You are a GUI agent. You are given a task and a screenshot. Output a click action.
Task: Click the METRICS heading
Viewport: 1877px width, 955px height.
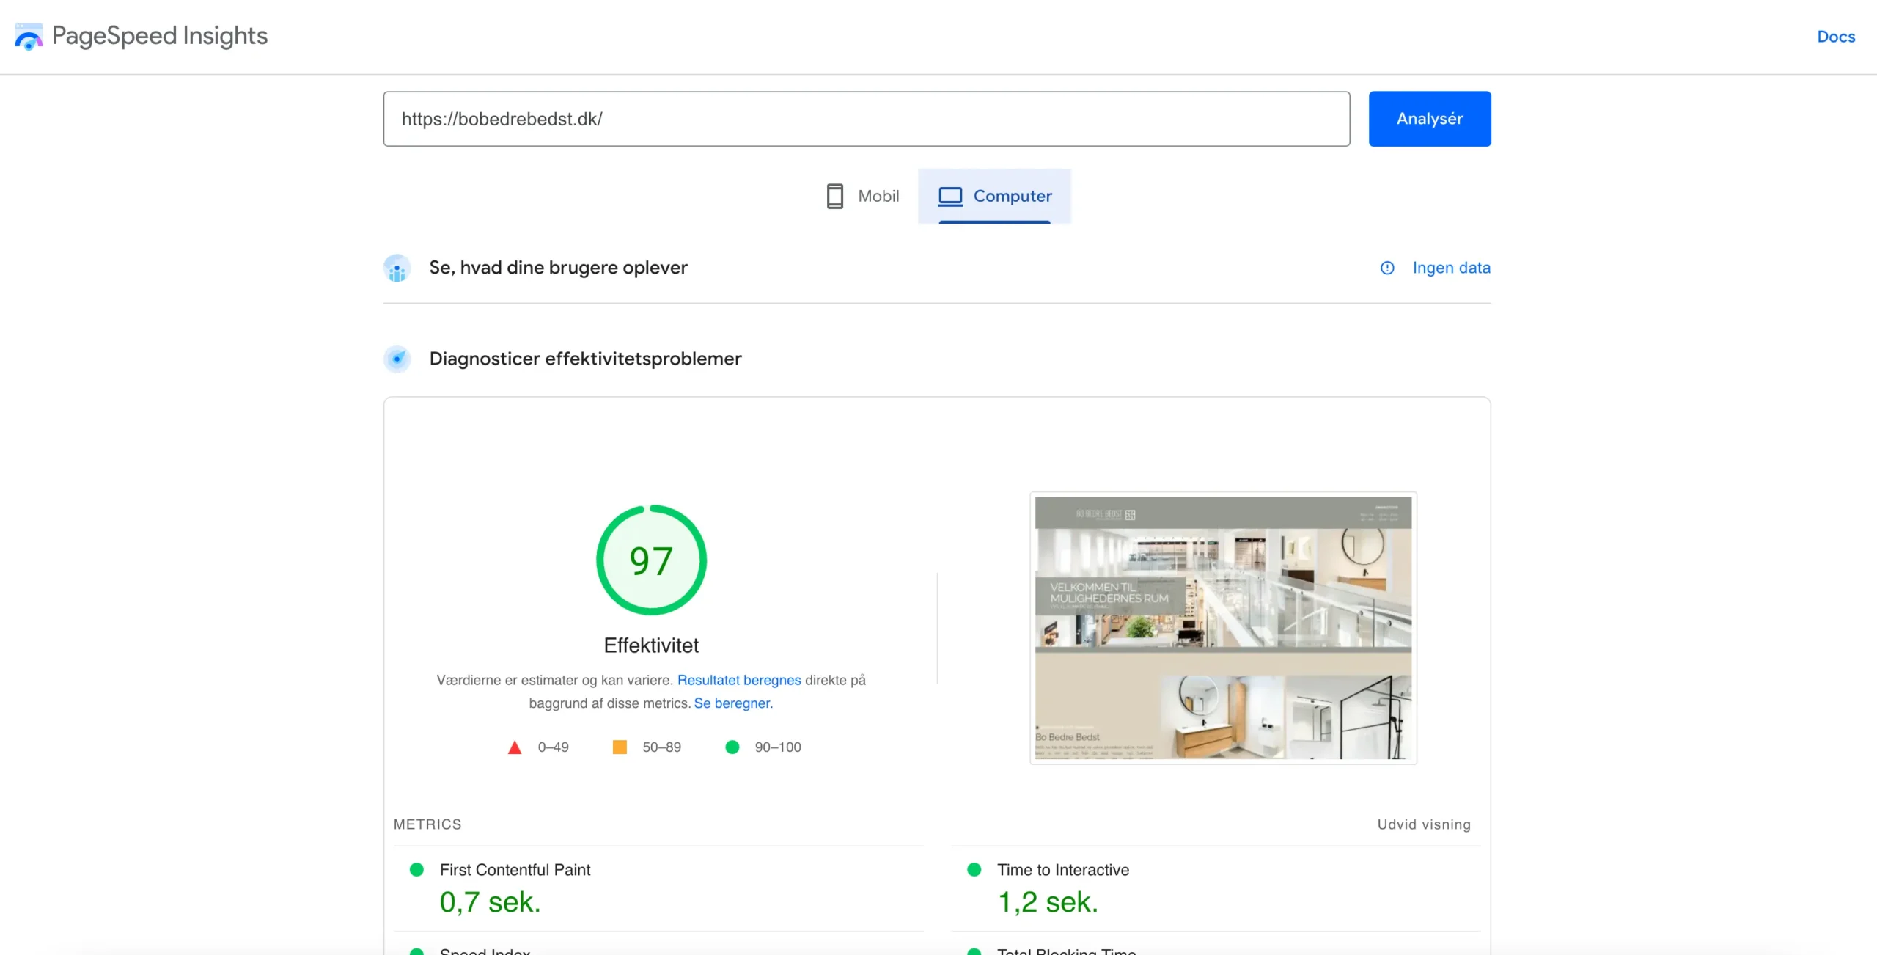tap(427, 824)
